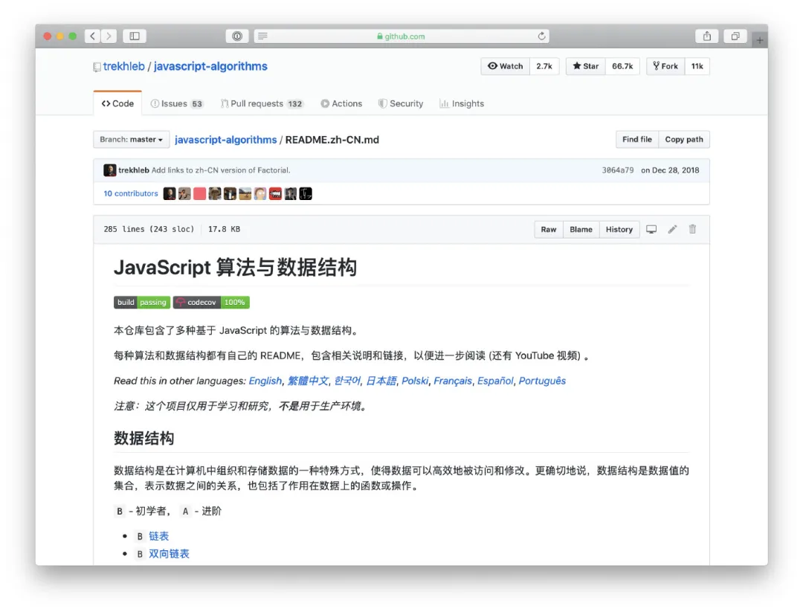Star the repository

click(585, 66)
